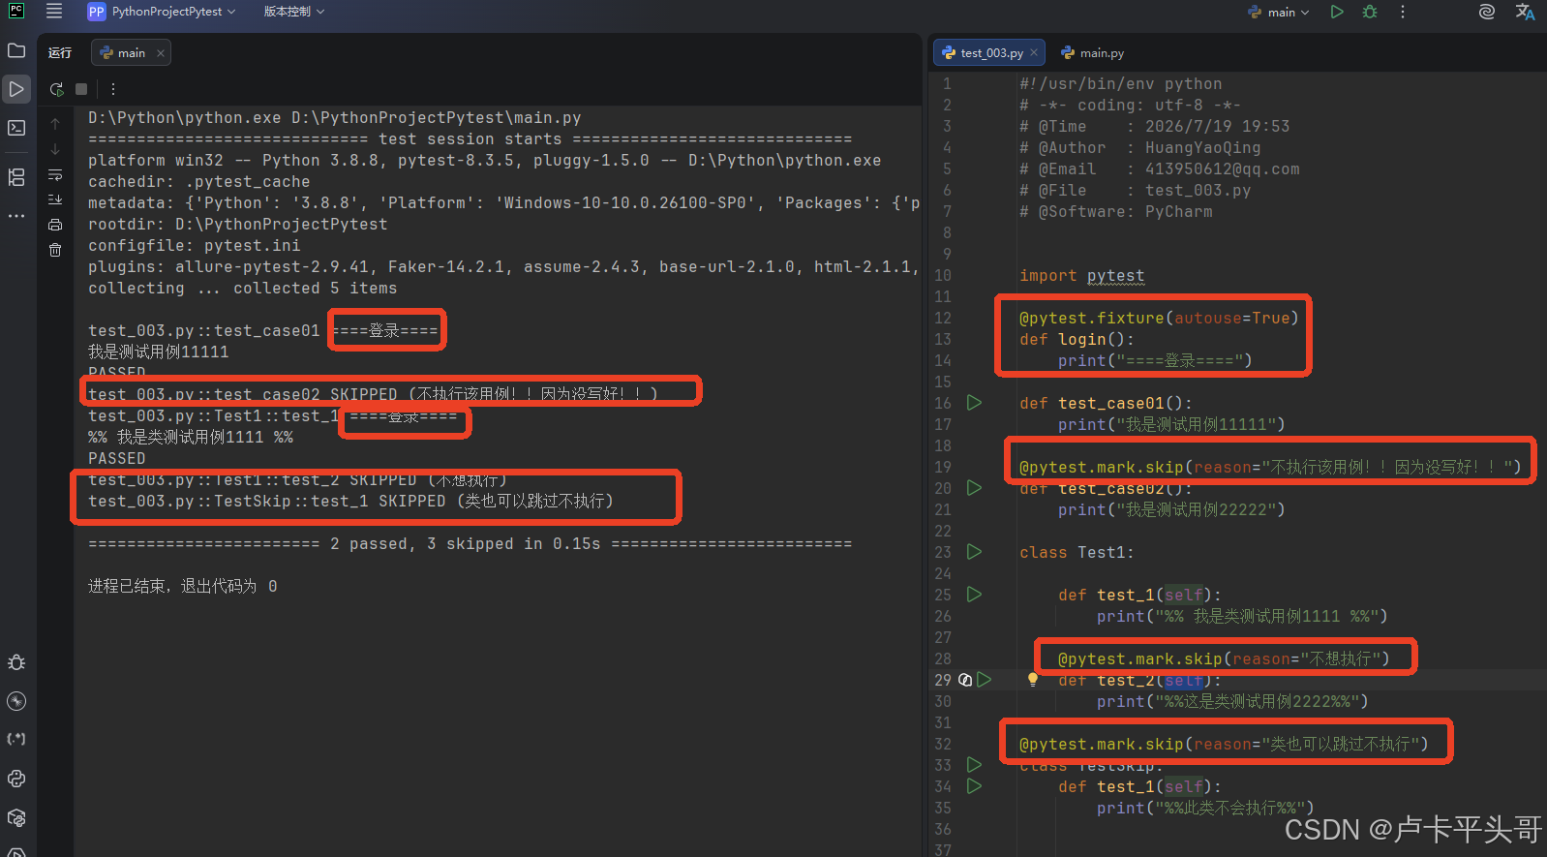Open more actions menu in top toolbar
Image resolution: width=1547 pixels, height=857 pixels.
tap(1403, 12)
